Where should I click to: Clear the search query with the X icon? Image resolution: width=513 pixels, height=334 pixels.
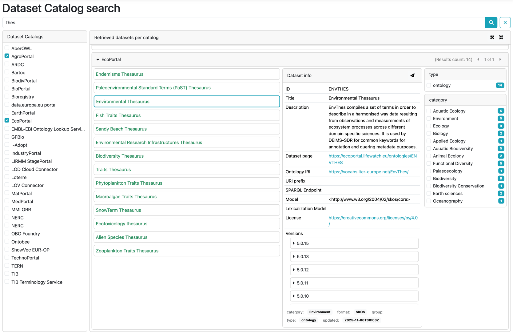tap(505, 22)
